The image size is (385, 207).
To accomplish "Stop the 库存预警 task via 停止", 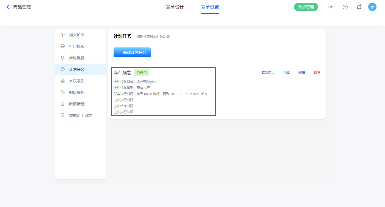I will (x=287, y=72).
